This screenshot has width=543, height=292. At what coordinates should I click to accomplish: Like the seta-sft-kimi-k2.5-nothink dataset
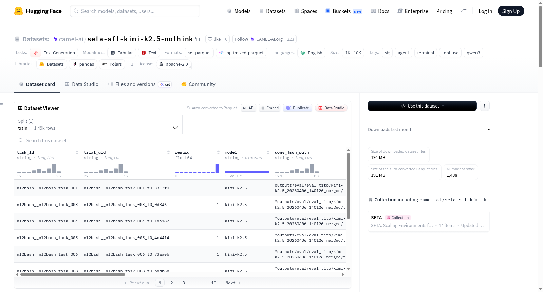214,39
